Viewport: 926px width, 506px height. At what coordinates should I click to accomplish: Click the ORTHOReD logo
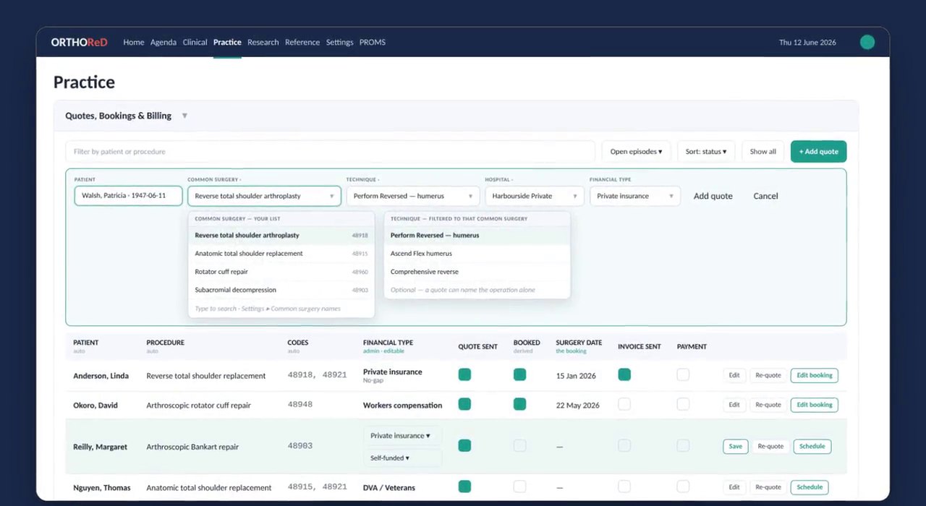pyautogui.click(x=79, y=42)
